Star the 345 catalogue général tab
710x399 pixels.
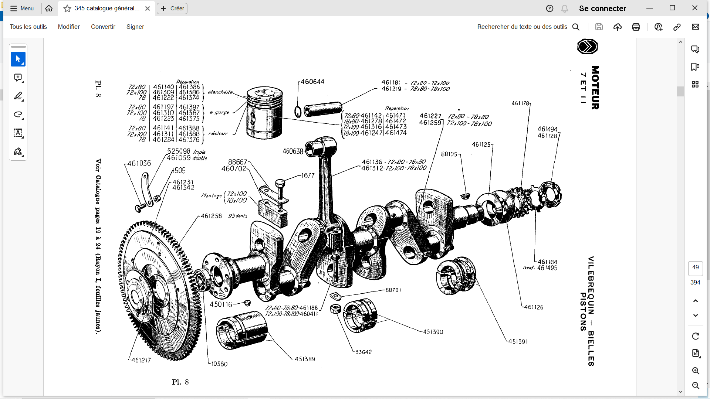[x=67, y=8]
